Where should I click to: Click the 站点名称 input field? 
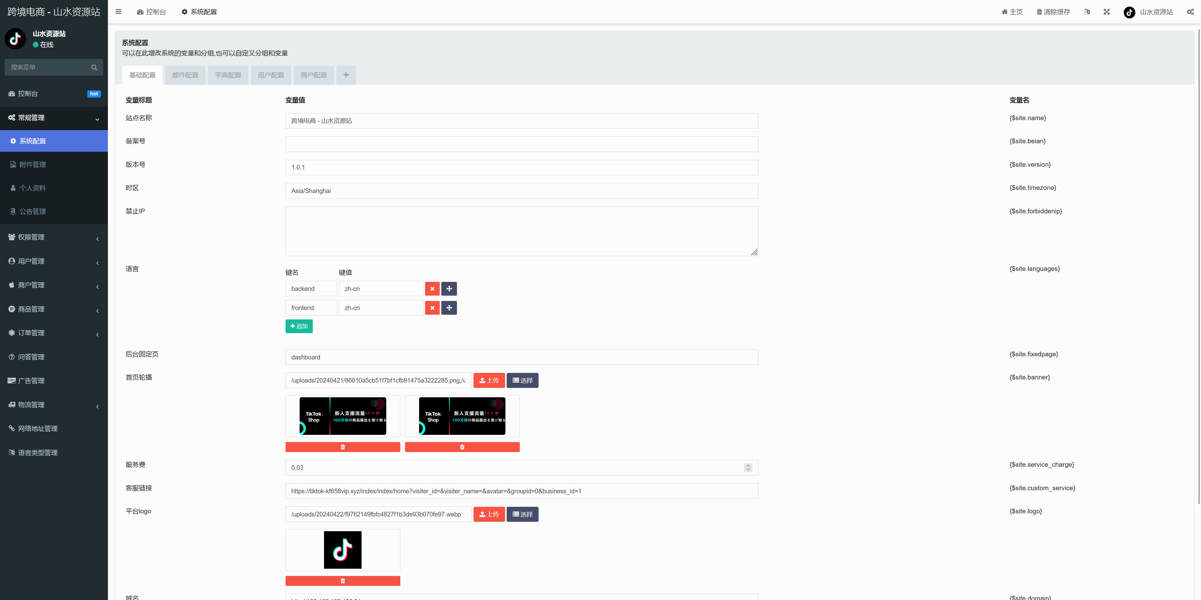[x=521, y=121]
